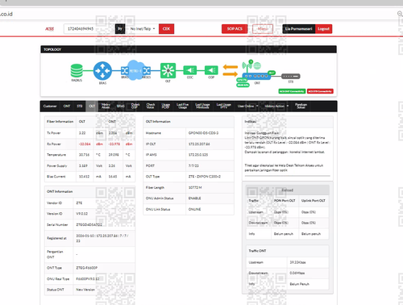Screen dimensions: 403x305
Task: Click the Hostname value GPON00-D5-CDS-3
Action: coord(203,133)
